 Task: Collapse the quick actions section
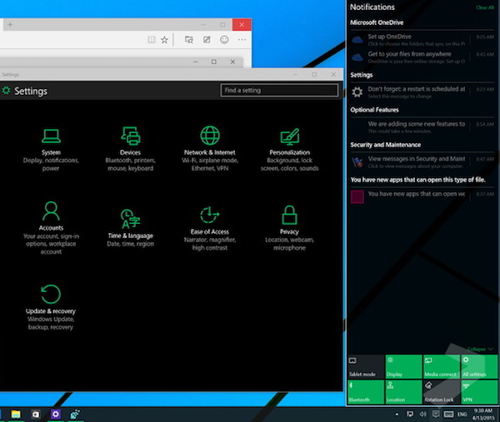point(480,349)
